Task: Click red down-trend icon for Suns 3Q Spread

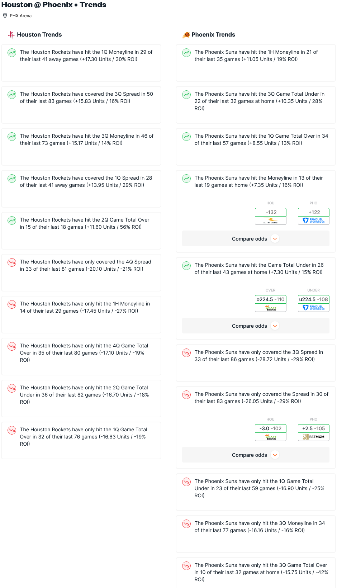Action: (186, 353)
